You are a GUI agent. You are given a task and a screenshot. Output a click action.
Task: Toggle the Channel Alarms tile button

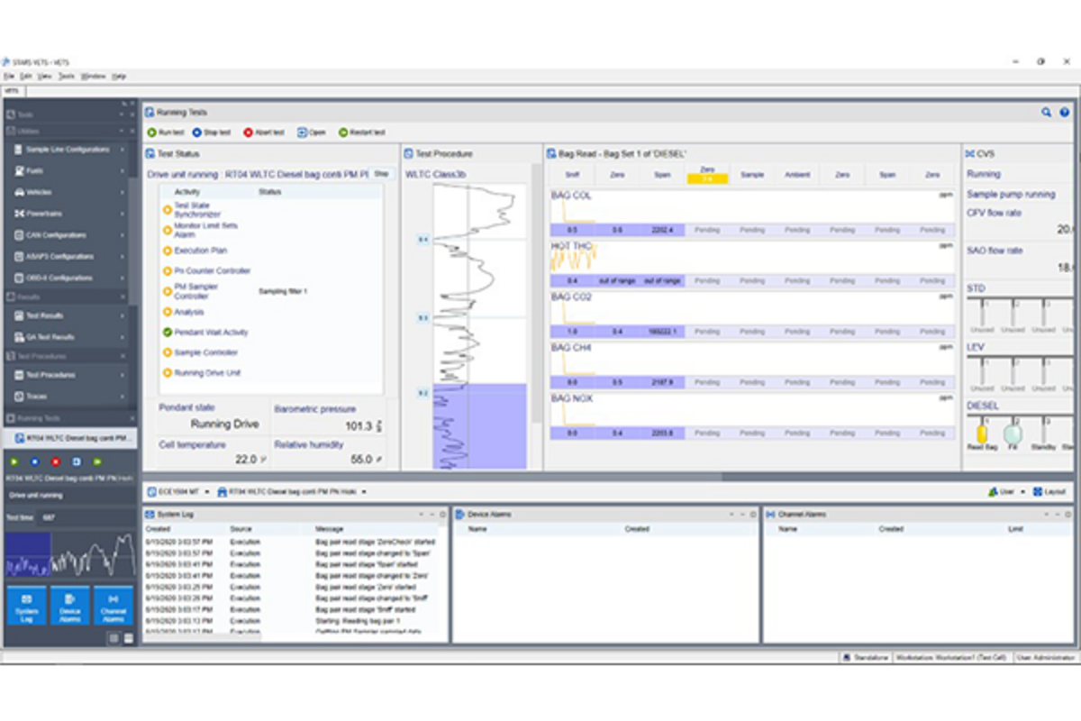(x=113, y=606)
